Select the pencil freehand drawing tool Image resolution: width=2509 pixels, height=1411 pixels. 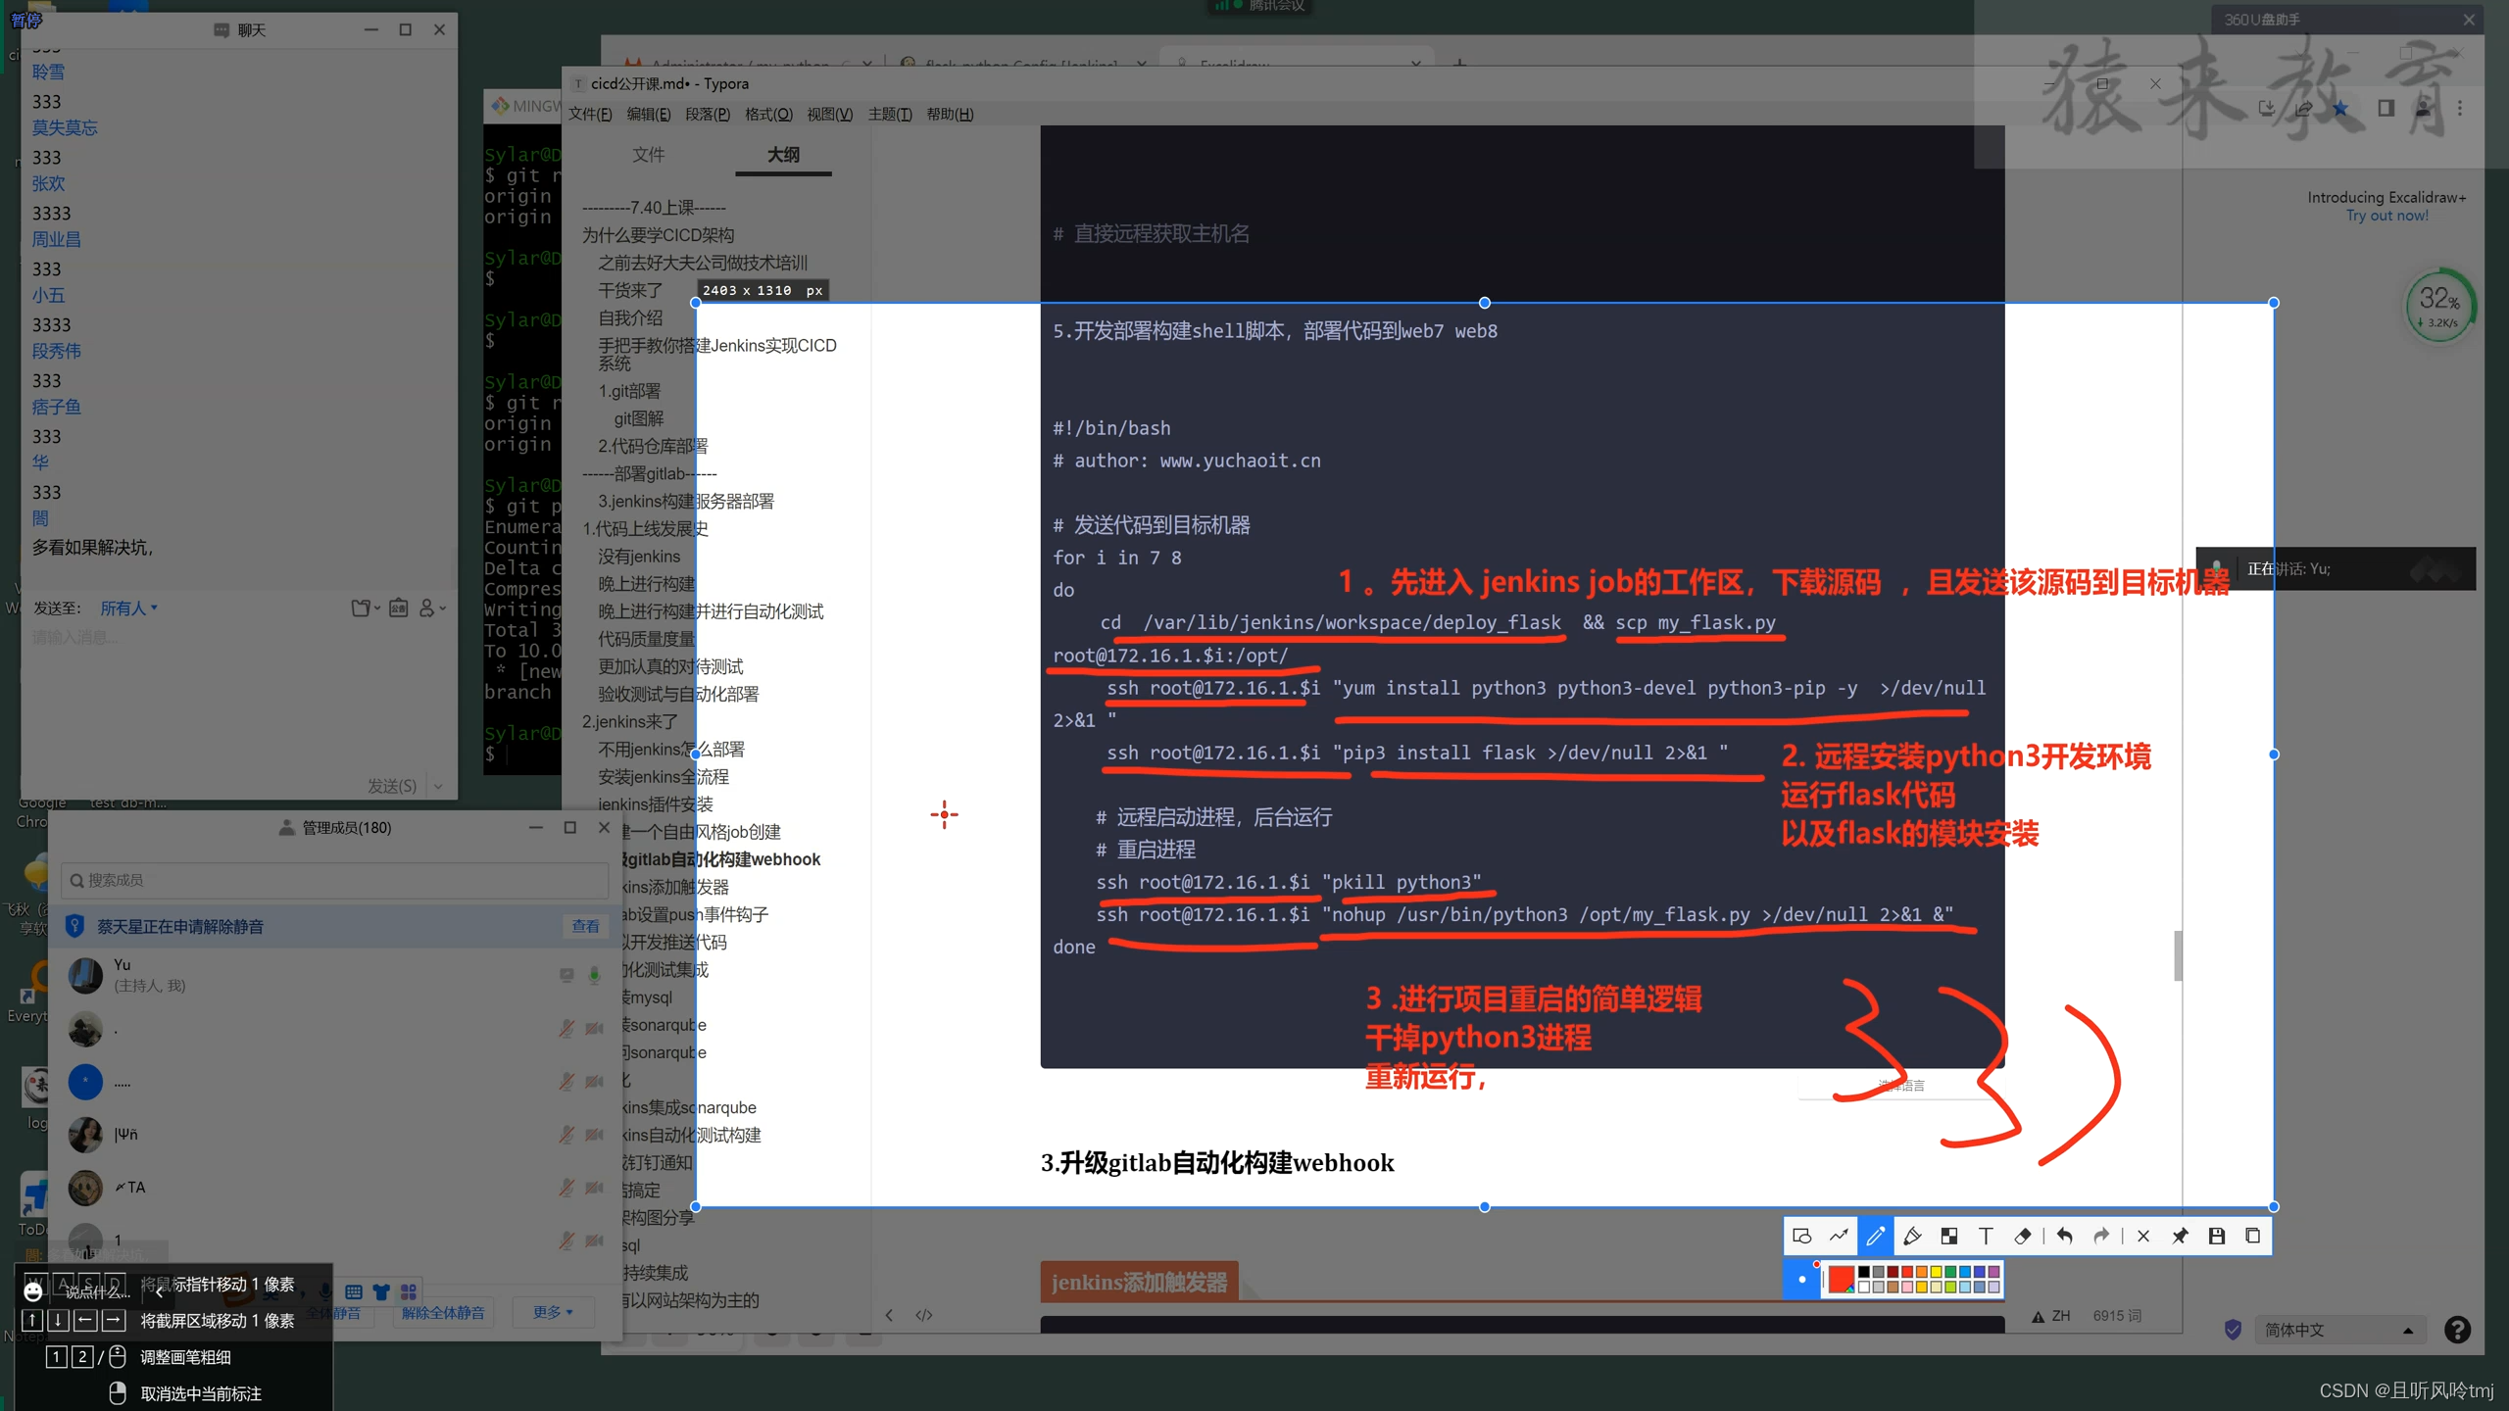1875,1236
